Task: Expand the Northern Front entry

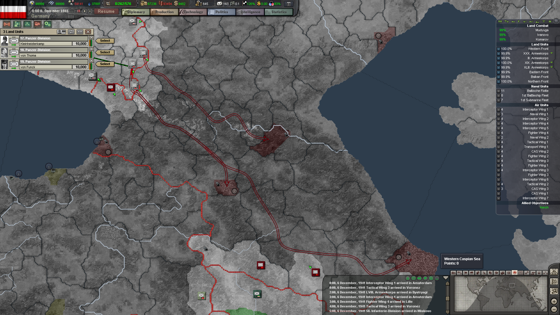Action: pyautogui.click(x=498, y=82)
